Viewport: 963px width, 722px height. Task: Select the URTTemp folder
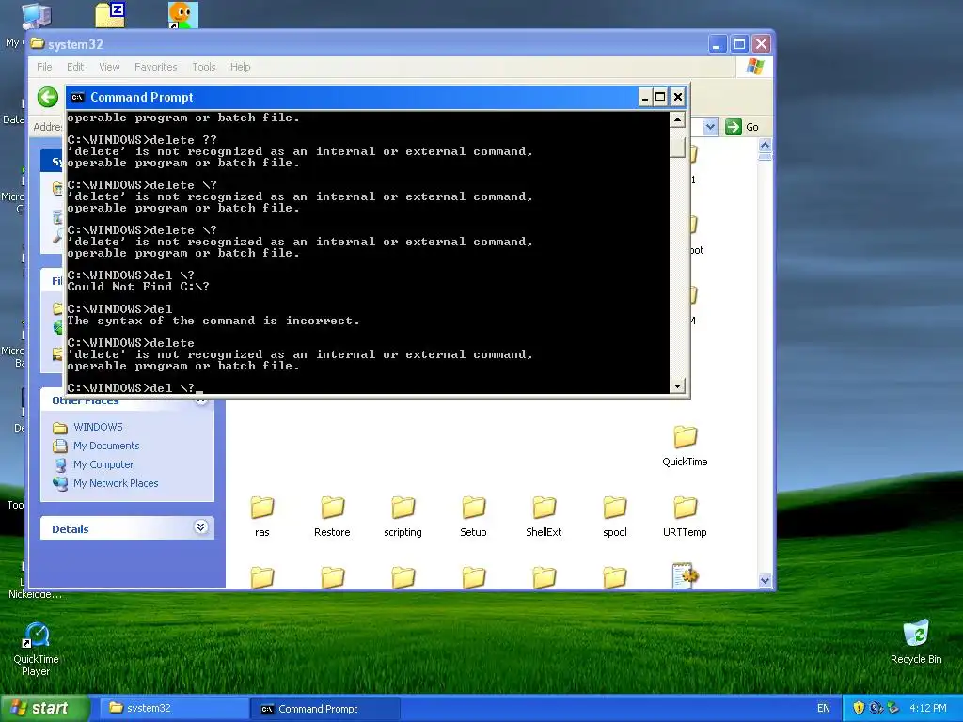click(x=685, y=517)
